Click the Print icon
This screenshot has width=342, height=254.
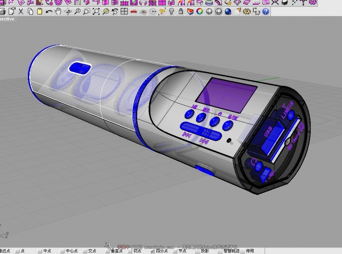tap(2, 11)
